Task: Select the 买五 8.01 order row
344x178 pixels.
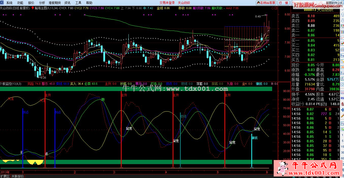Action: [x=315, y=60]
